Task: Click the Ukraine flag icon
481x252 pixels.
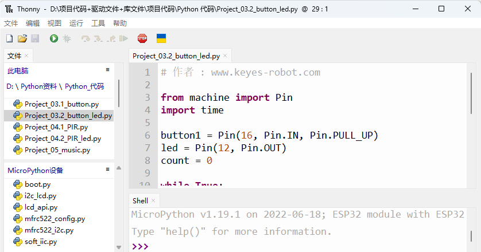Action: point(161,38)
